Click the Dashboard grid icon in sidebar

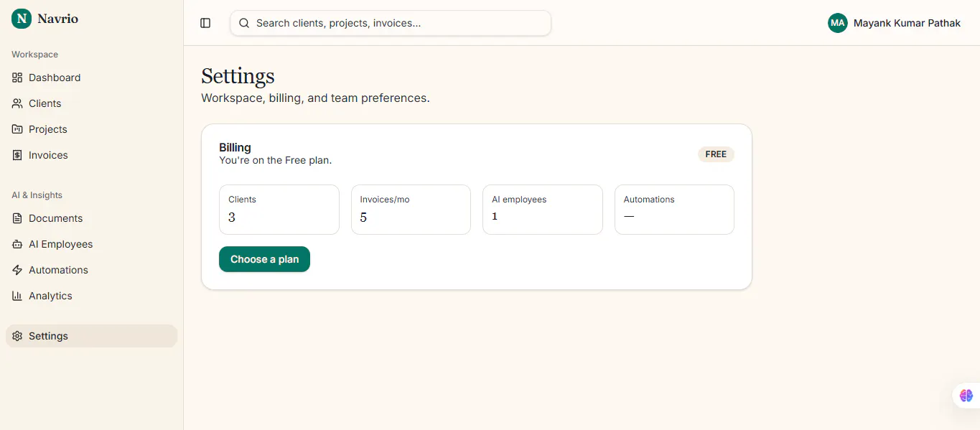[17, 78]
